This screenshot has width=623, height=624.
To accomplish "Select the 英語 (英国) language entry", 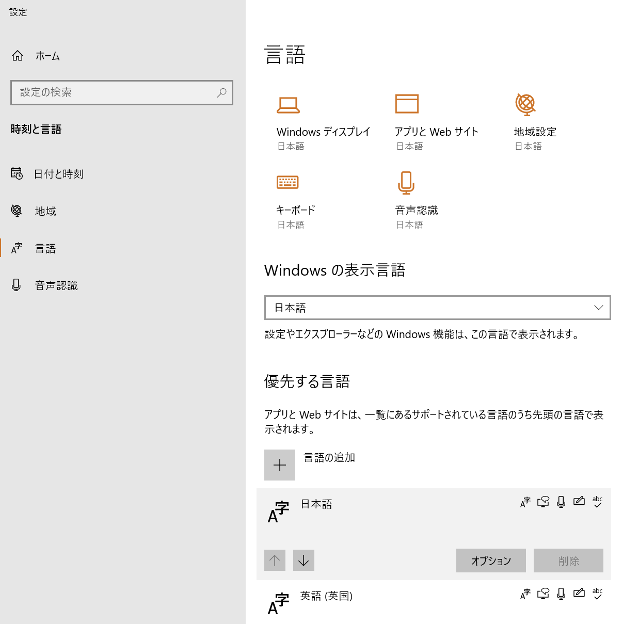I will (x=434, y=602).
